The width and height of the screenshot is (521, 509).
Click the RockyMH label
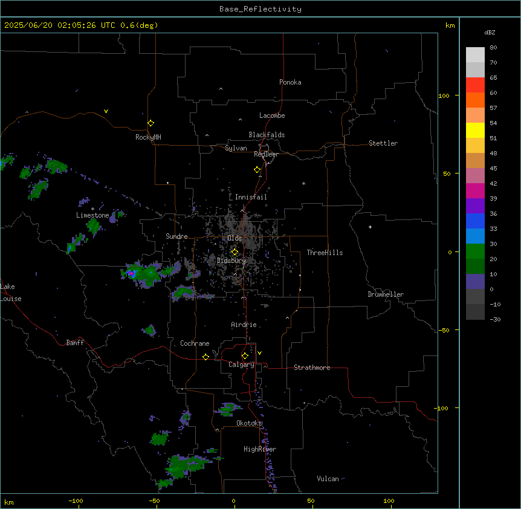click(x=148, y=137)
